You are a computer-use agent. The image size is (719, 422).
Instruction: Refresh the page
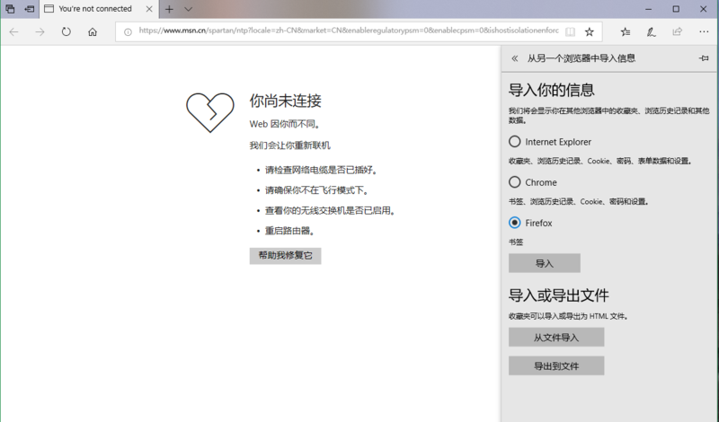point(66,31)
